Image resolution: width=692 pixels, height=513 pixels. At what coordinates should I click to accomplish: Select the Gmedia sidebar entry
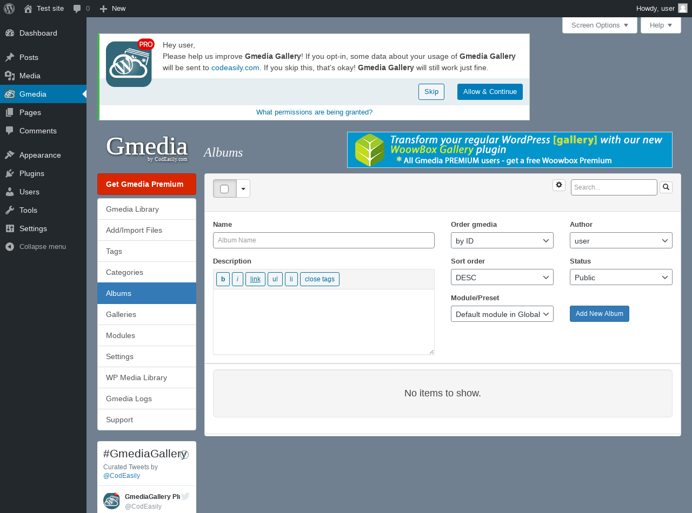click(43, 94)
